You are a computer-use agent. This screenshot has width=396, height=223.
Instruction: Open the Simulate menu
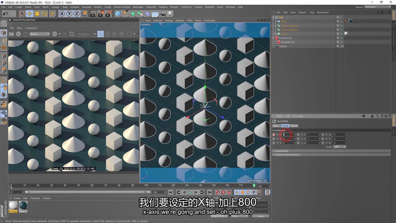tap(86, 7)
